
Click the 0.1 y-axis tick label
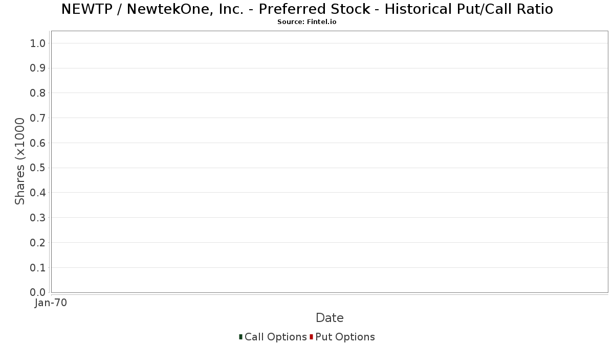38,268
